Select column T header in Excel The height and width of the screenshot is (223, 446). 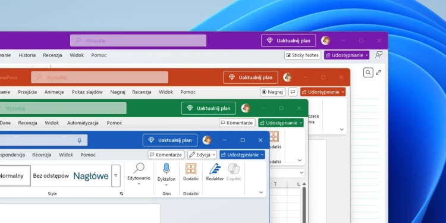click(x=275, y=184)
